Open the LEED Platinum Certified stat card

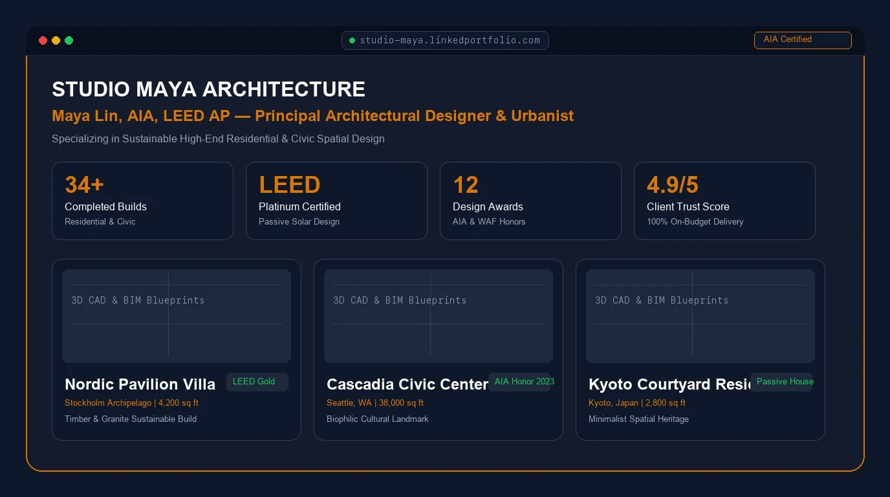tap(336, 201)
